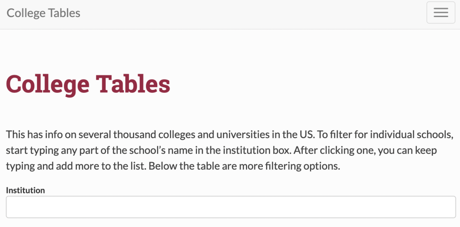The image size is (460, 227).
Task: Click the bold Institution label above the box
Action: [x=25, y=190]
